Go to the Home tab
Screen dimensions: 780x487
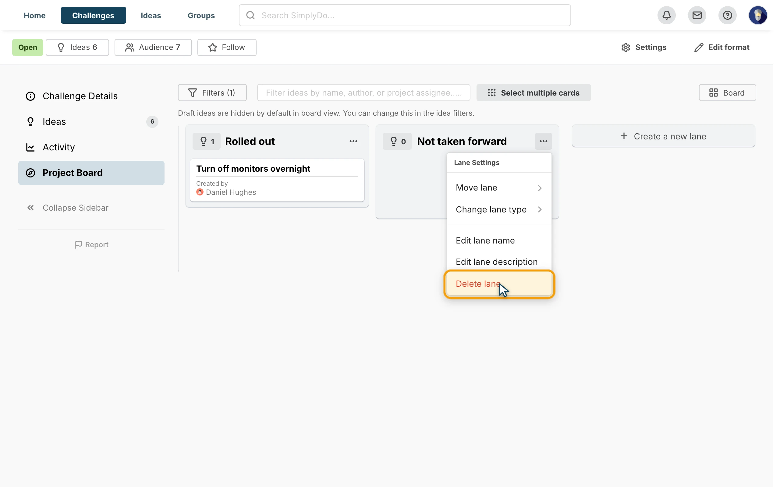[x=34, y=15]
